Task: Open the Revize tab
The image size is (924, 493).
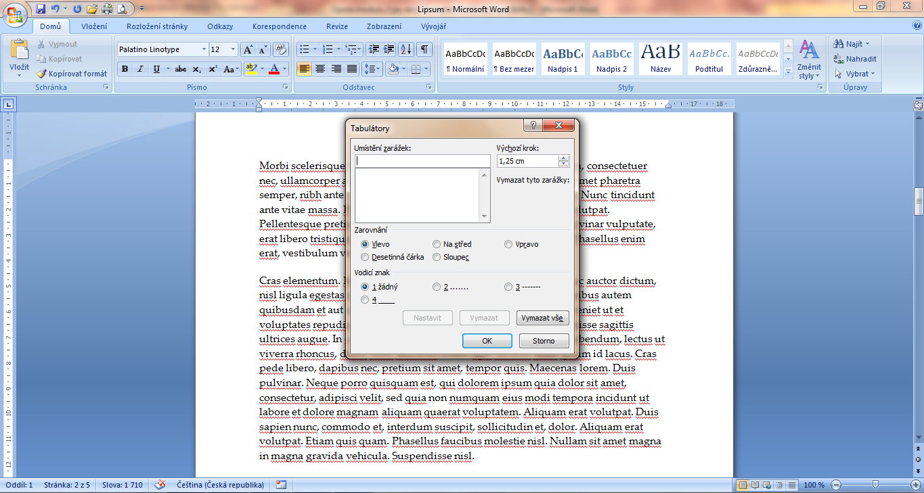Action: [x=337, y=26]
